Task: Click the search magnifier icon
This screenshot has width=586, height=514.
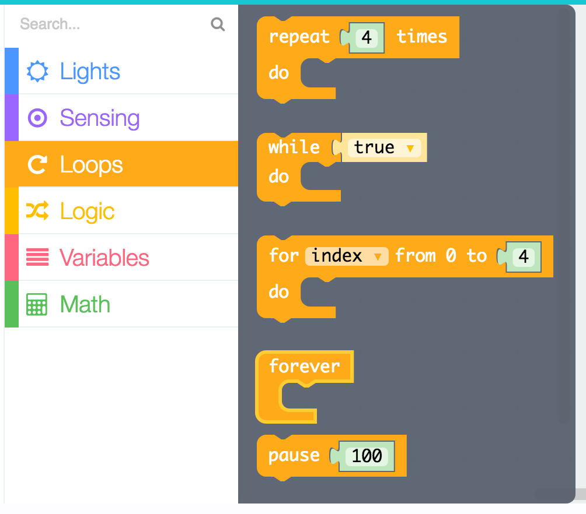Action: click(x=218, y=24)
